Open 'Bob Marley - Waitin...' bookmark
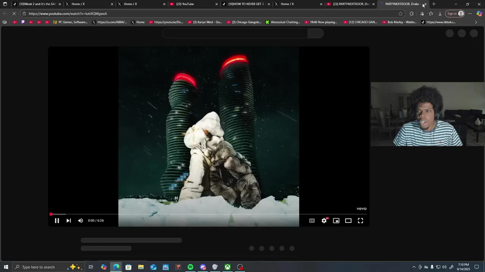 [399, 22]
